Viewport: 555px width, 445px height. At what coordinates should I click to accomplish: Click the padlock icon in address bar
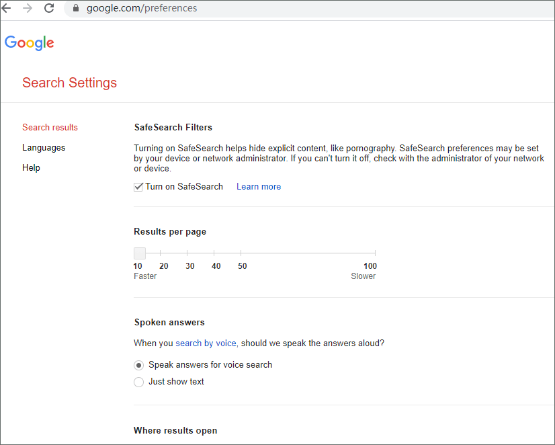75,9
